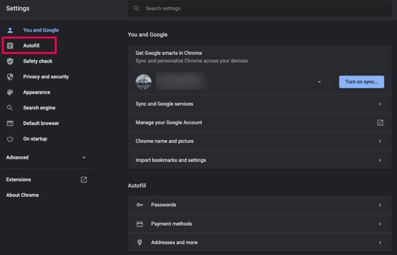This screenshot has height=255, width=397.
Task: Open Import bookmarks and settings arrow
Action: 380,160
